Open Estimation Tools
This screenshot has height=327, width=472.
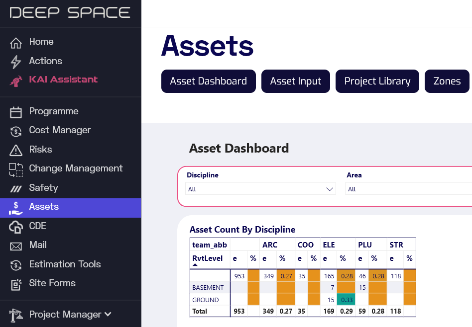pyautogui.click(x=65, y=264)
